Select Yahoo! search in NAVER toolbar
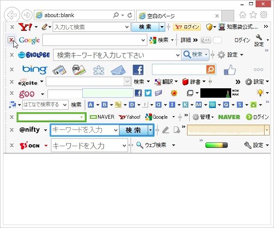The image size is (274, 228). pyautogui.click(x=129, y=117)
